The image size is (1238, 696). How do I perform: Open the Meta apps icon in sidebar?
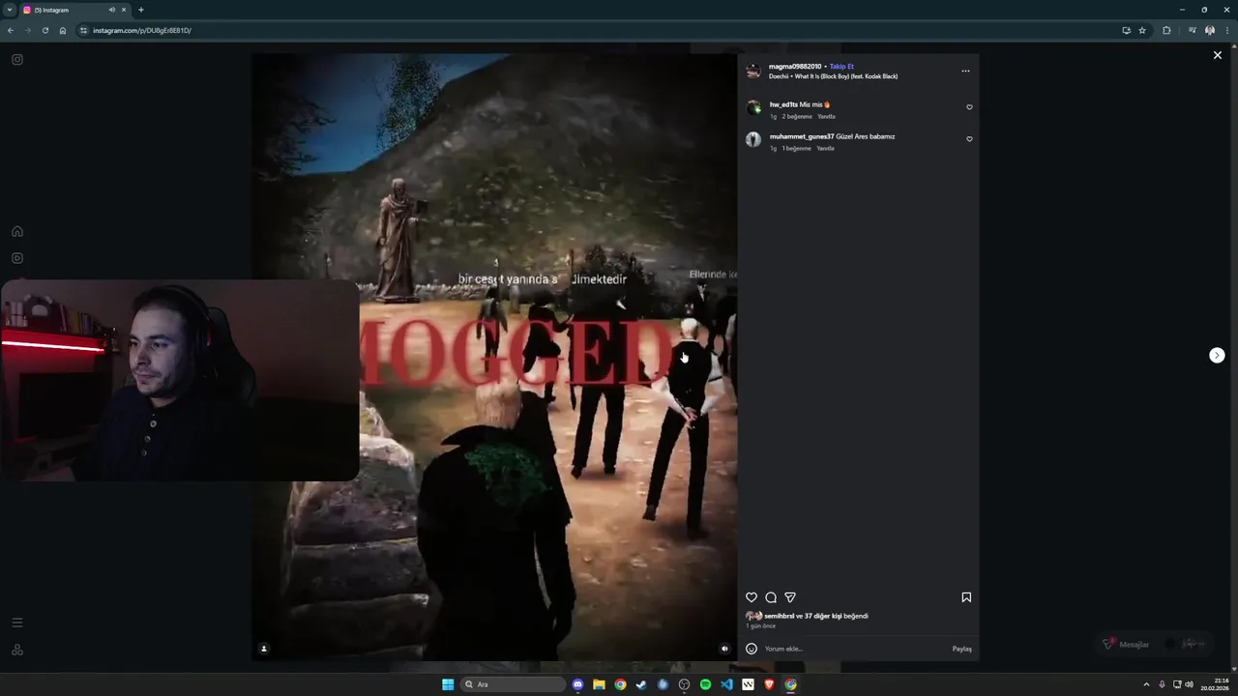coord(17,650)
